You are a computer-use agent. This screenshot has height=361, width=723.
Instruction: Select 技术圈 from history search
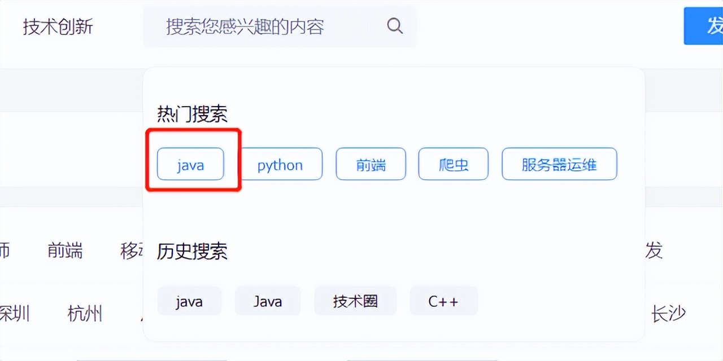(355, 301)
